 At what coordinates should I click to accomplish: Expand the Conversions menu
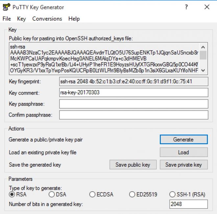pyautogui.click(x=47, y=19)
